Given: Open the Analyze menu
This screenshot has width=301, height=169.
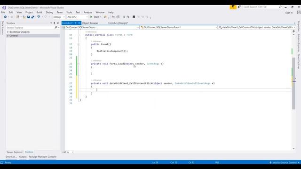Looking at the screenshot, I should click(88, 12).
